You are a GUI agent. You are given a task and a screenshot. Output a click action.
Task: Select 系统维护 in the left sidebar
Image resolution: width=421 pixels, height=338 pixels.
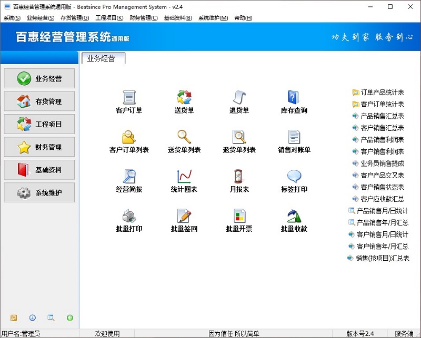pyautogui.click(x=39, y=192)
